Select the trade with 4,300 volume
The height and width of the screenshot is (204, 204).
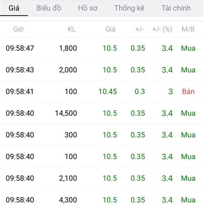(102, 197)
